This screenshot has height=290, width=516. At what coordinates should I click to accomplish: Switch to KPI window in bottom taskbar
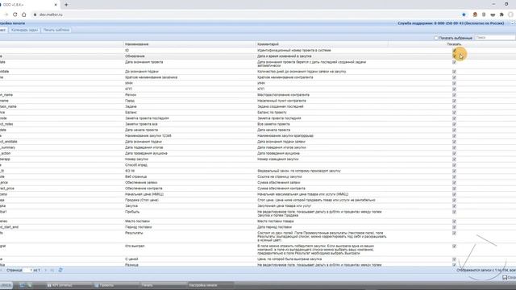(68, 285)
